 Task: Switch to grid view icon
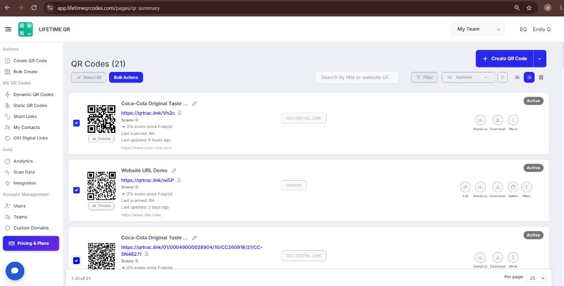click(541, 77)
